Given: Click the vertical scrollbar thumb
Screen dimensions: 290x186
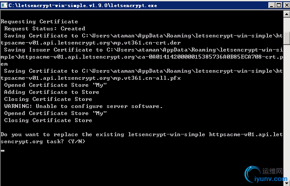Looking at the screenshot, I should point(286,38).
